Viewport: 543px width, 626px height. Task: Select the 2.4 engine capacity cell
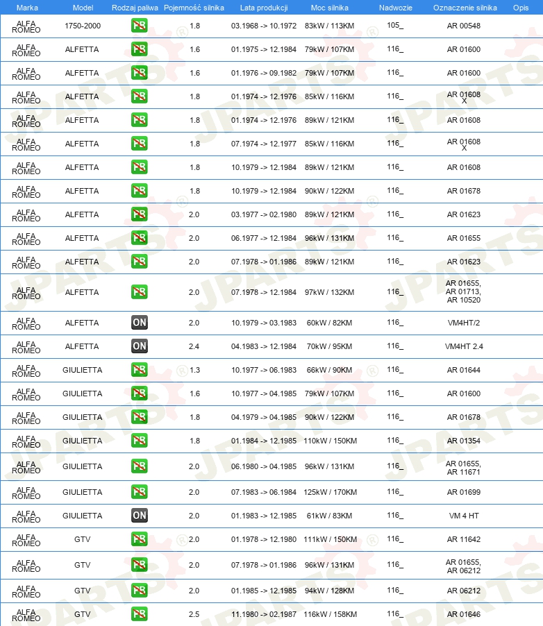coord(194,346)
